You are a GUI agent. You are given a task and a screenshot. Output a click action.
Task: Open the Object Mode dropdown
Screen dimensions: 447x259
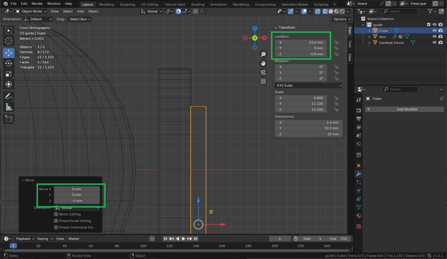(31, 12)
